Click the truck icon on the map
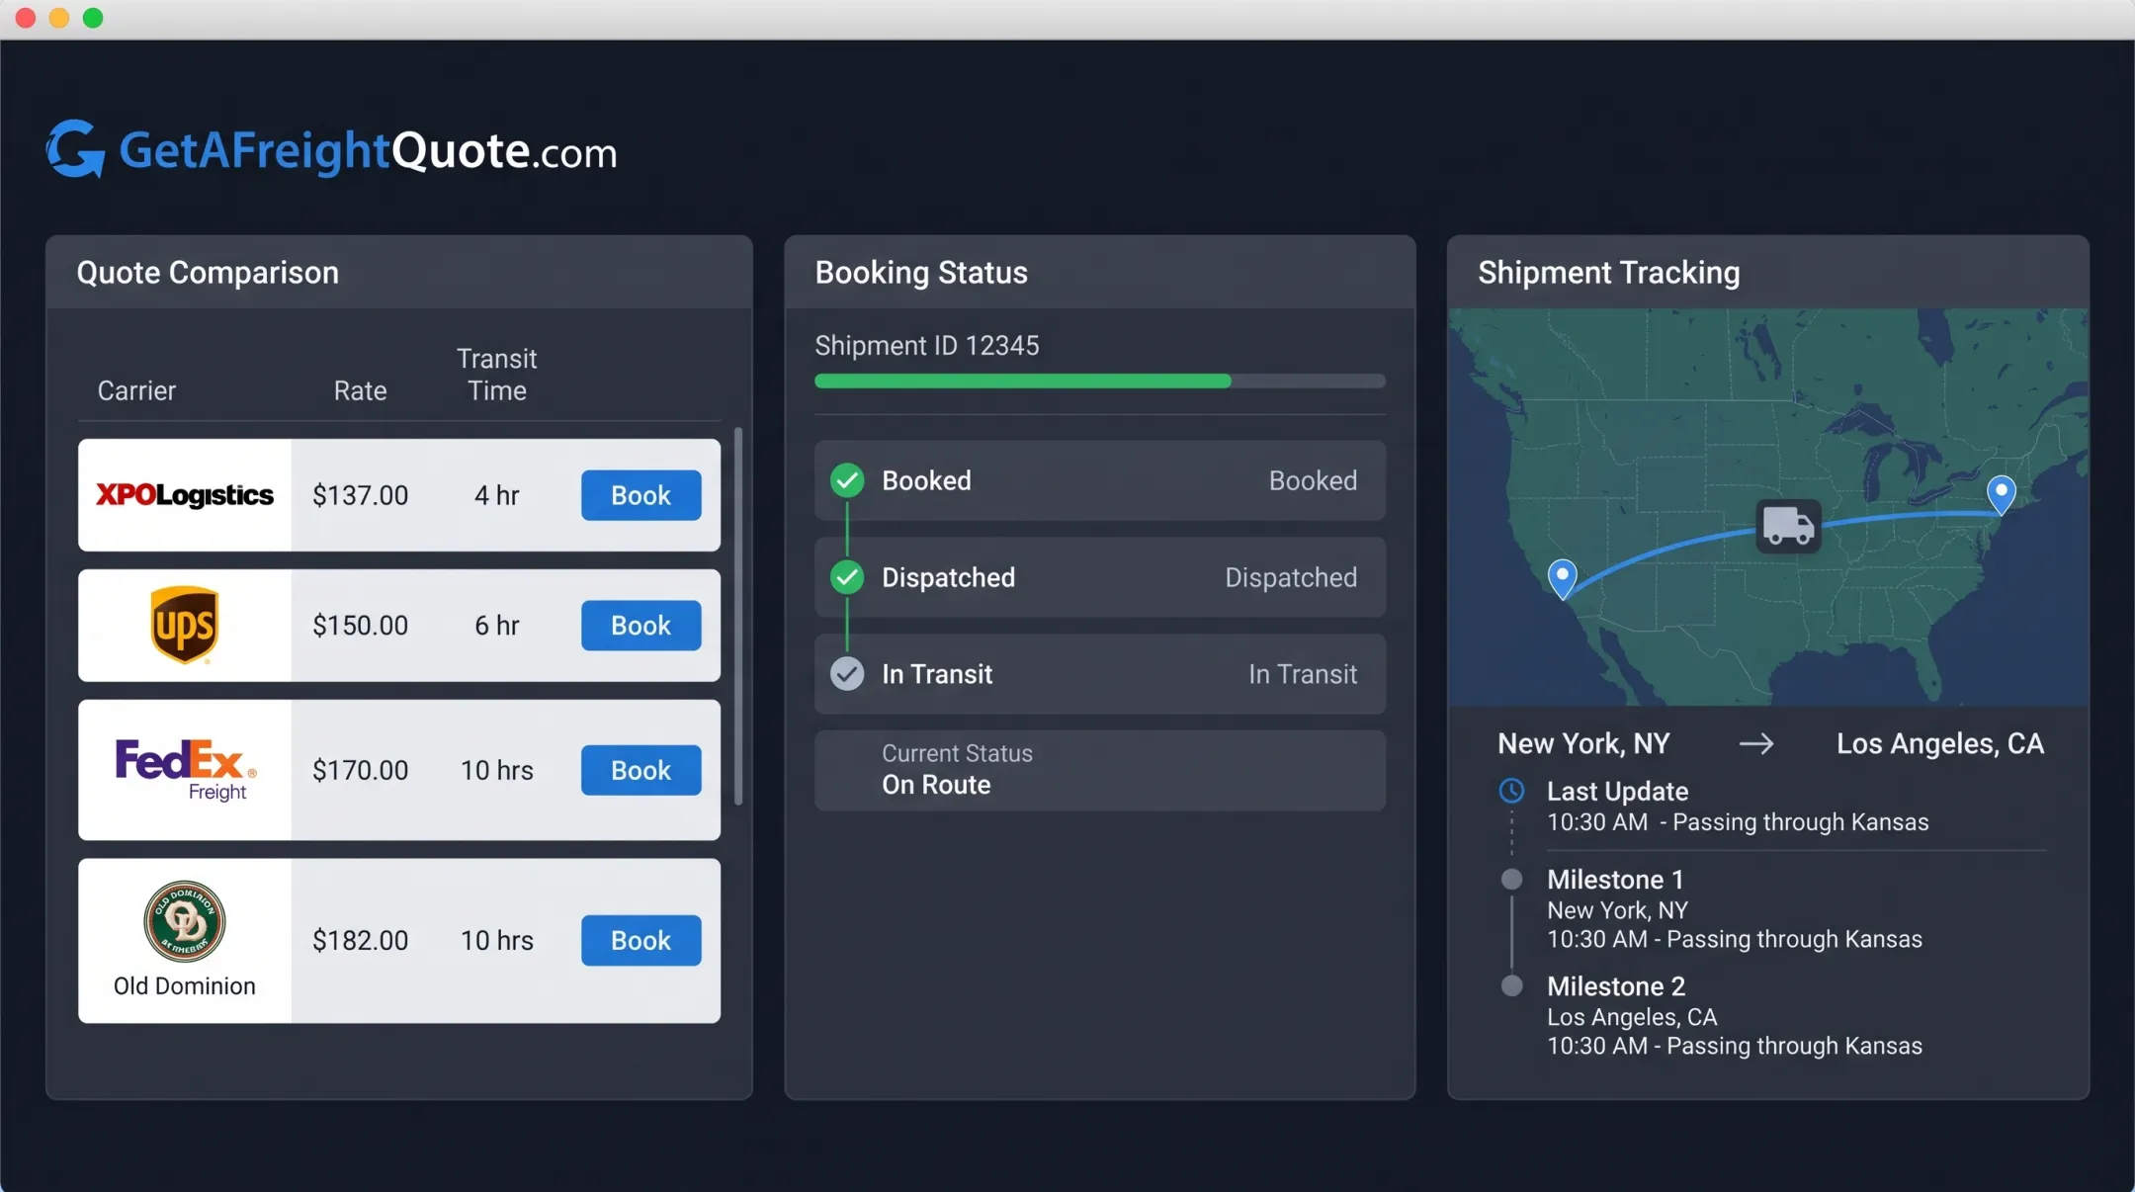Screen dimensions: 2135x1192 coord(1788,526)
